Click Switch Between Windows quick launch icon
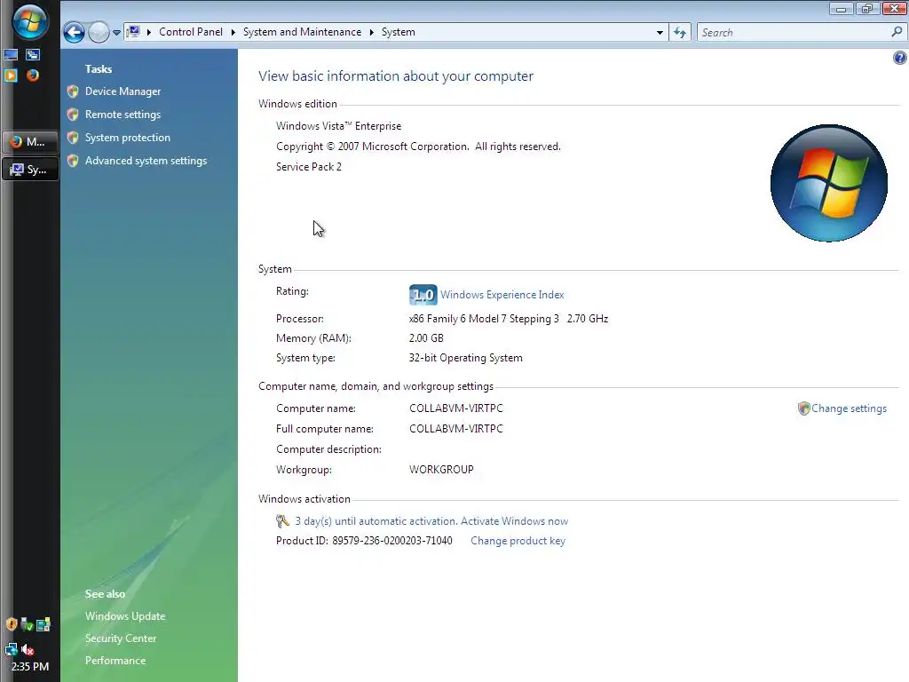909x682 pixels. coord(33,55)
